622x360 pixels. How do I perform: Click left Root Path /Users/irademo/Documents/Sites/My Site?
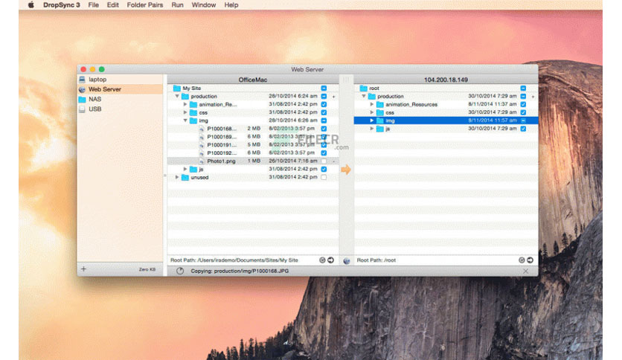point(234,260)
